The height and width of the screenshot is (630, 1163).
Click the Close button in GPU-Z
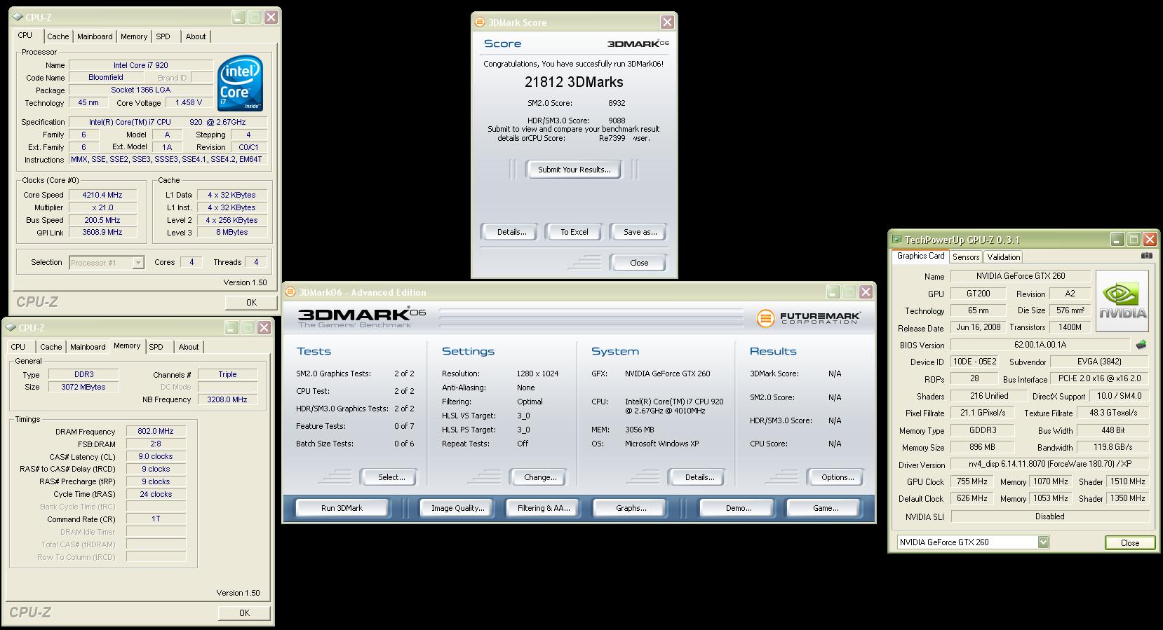tap(1129, 542)
